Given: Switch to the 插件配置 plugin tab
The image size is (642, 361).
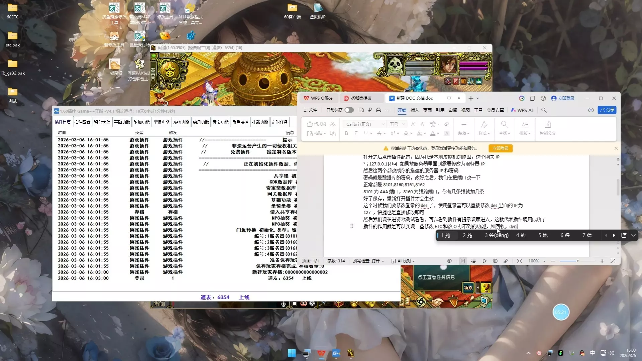Looking at the screenshot, I should tap(82, 122).
